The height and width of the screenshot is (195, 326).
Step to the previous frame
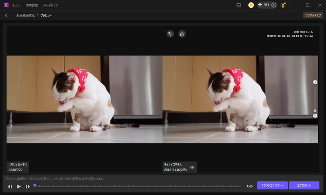point(10,186)
